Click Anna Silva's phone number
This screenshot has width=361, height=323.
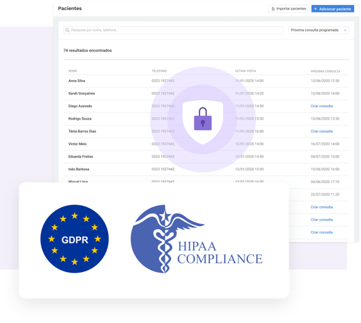pos(163,81)
